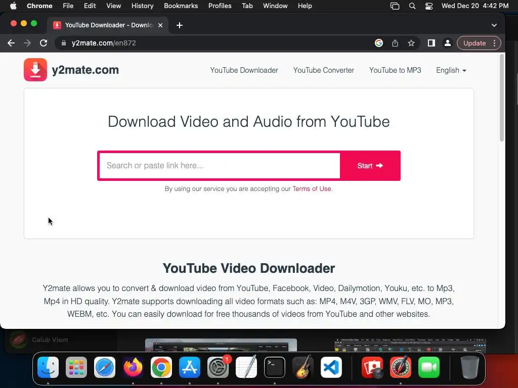
Task: Go back with the browser back arrow
Action: click(11, 43)
